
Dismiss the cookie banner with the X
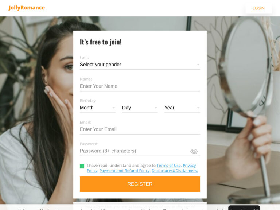pyautogui.click(x=255, y=209)
